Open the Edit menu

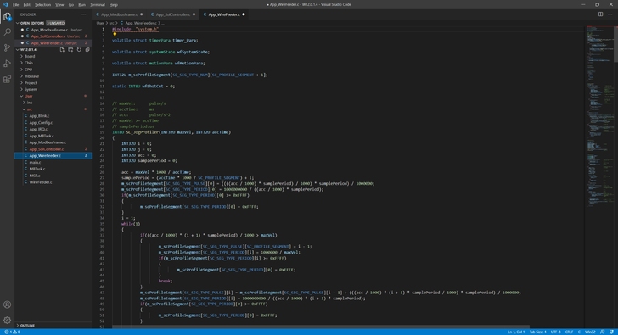27,5
